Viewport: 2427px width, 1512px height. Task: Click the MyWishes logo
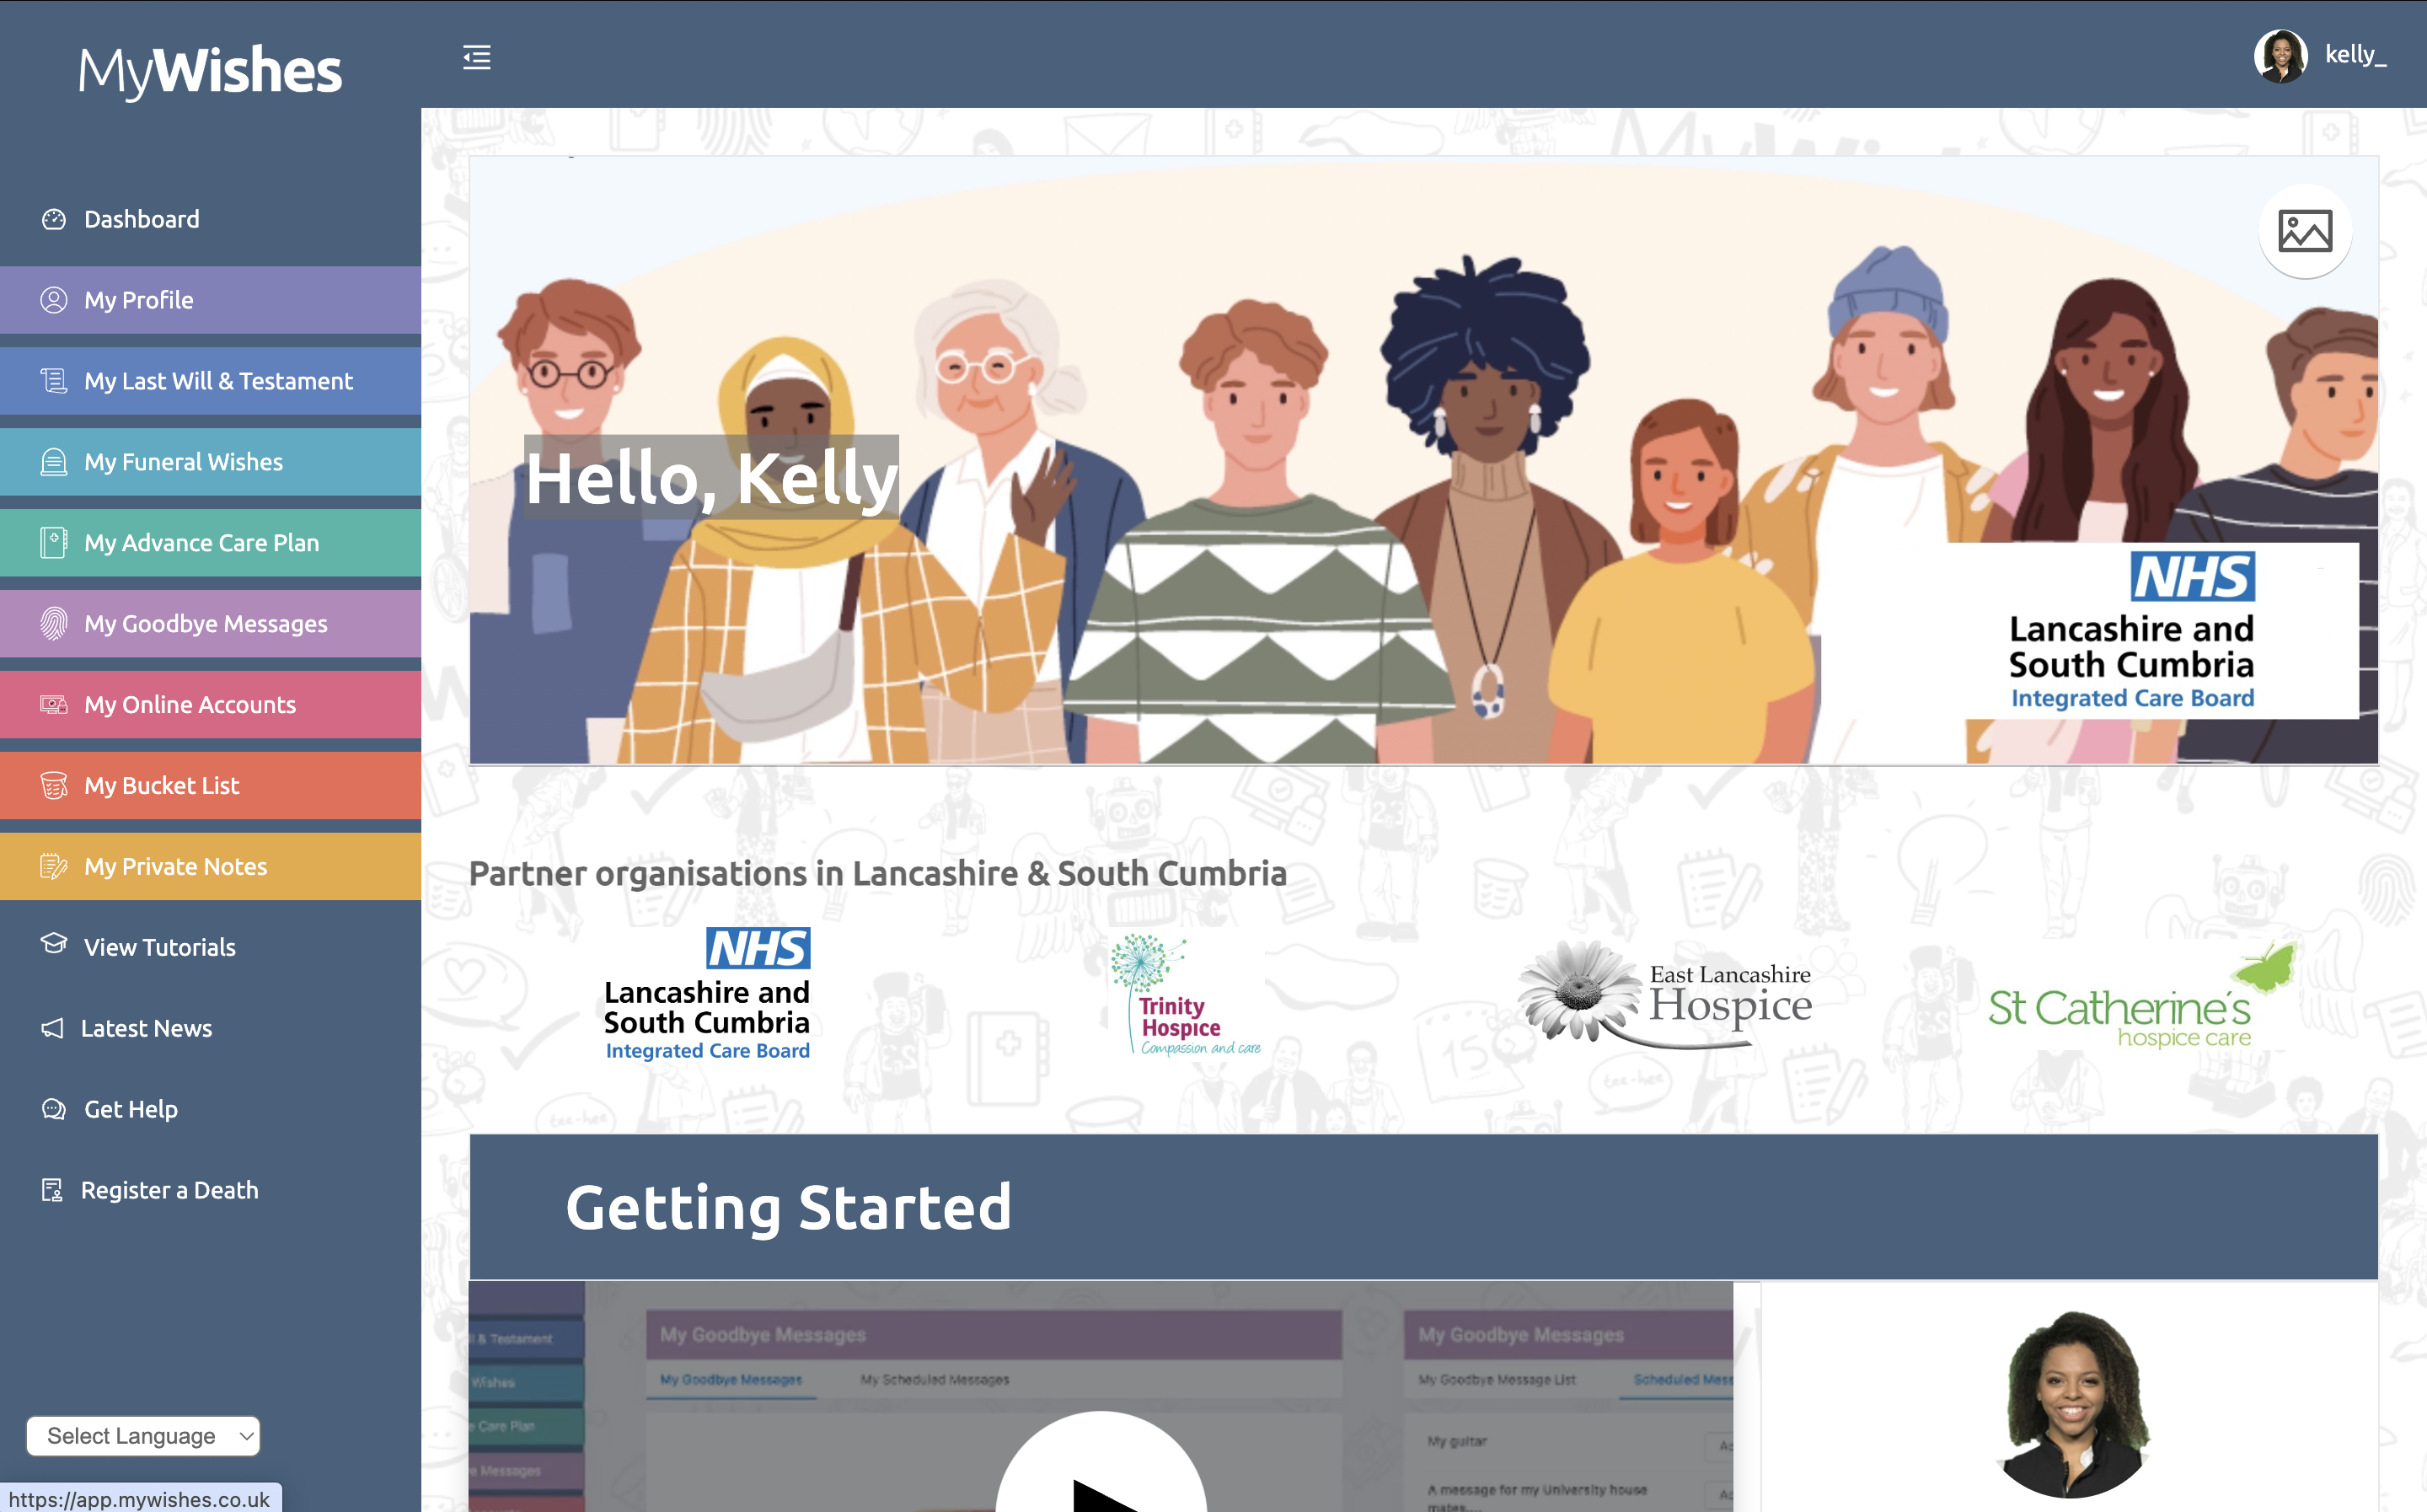[x=210, y=70]
